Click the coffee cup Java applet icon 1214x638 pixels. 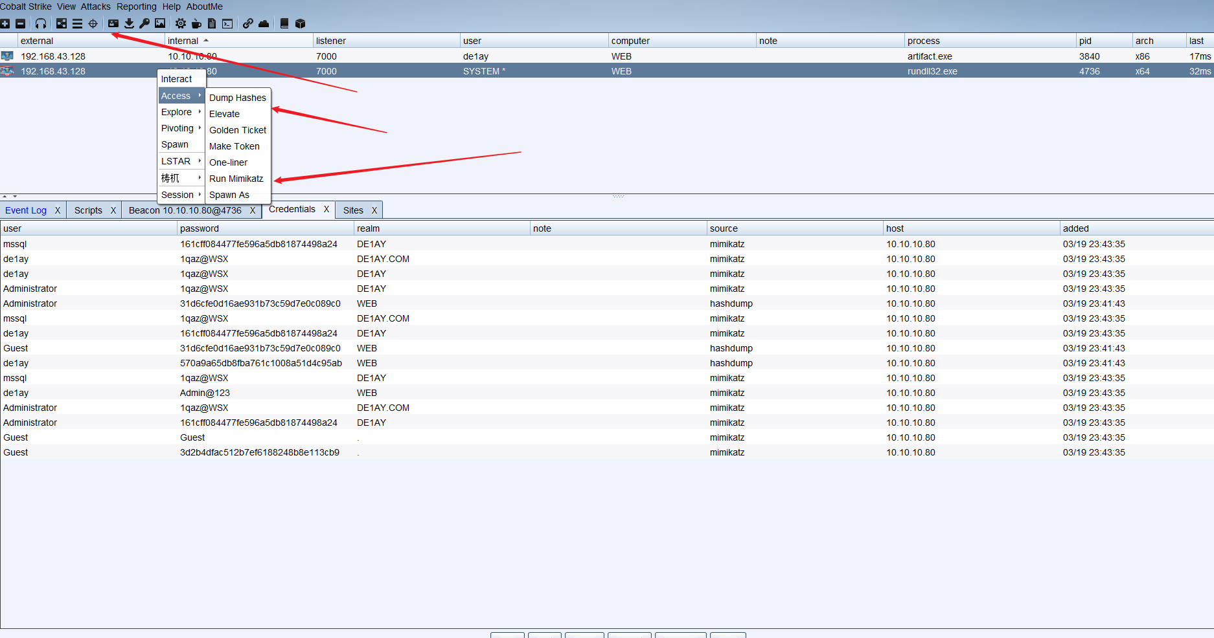[196, 24]
